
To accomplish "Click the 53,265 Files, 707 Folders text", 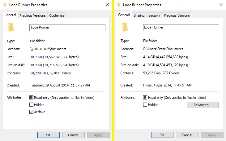I will [161, 73].
